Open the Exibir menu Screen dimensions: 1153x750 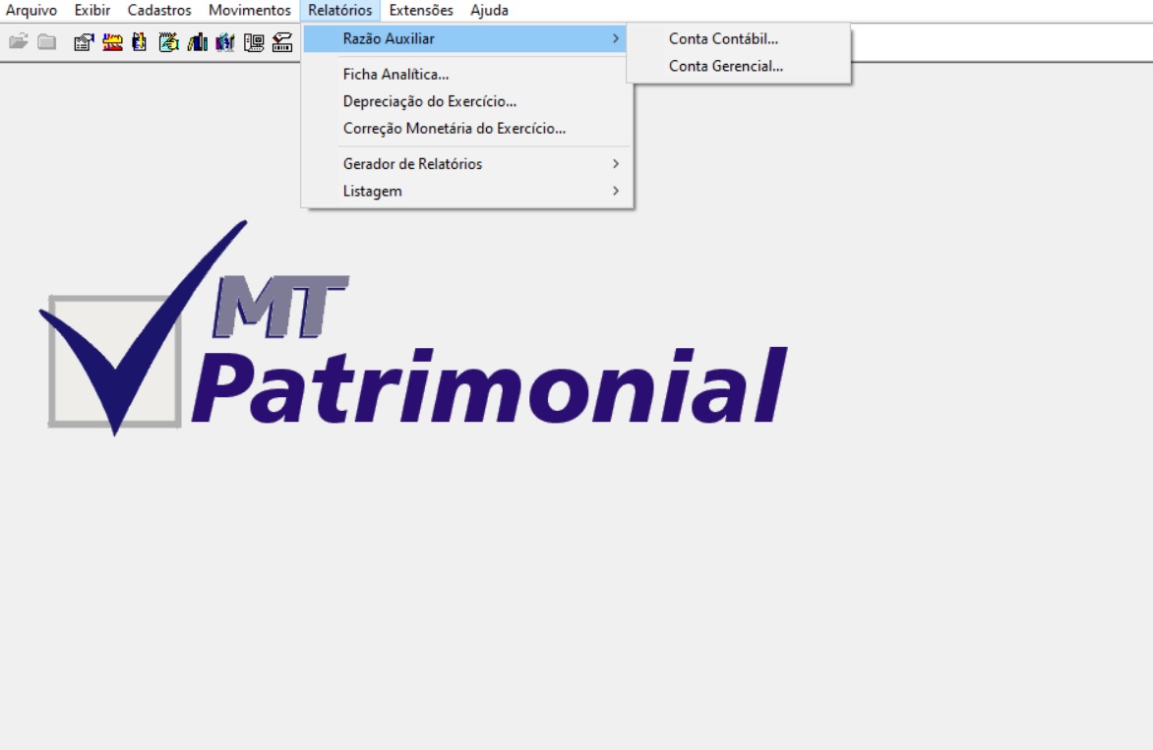click(x=91, y=10)
